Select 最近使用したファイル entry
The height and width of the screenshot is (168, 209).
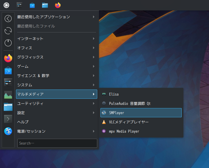coord(57,26)
